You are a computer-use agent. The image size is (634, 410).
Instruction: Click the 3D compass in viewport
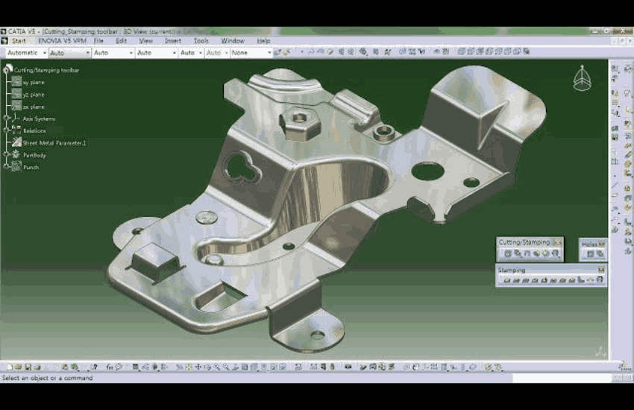[581, 78]
